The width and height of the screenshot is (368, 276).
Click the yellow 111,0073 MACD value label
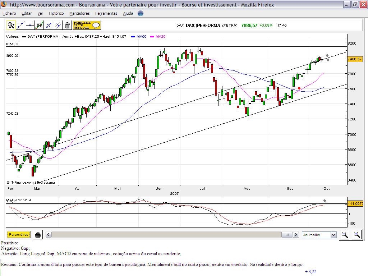click(x=355, y=203)
